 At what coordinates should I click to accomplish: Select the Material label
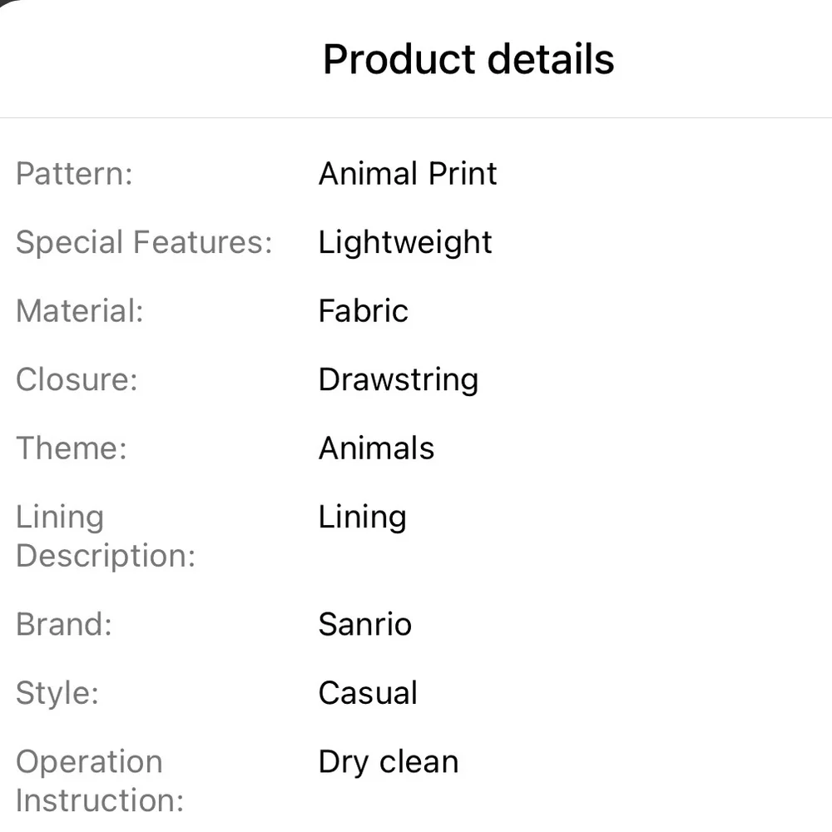[80, 311]
